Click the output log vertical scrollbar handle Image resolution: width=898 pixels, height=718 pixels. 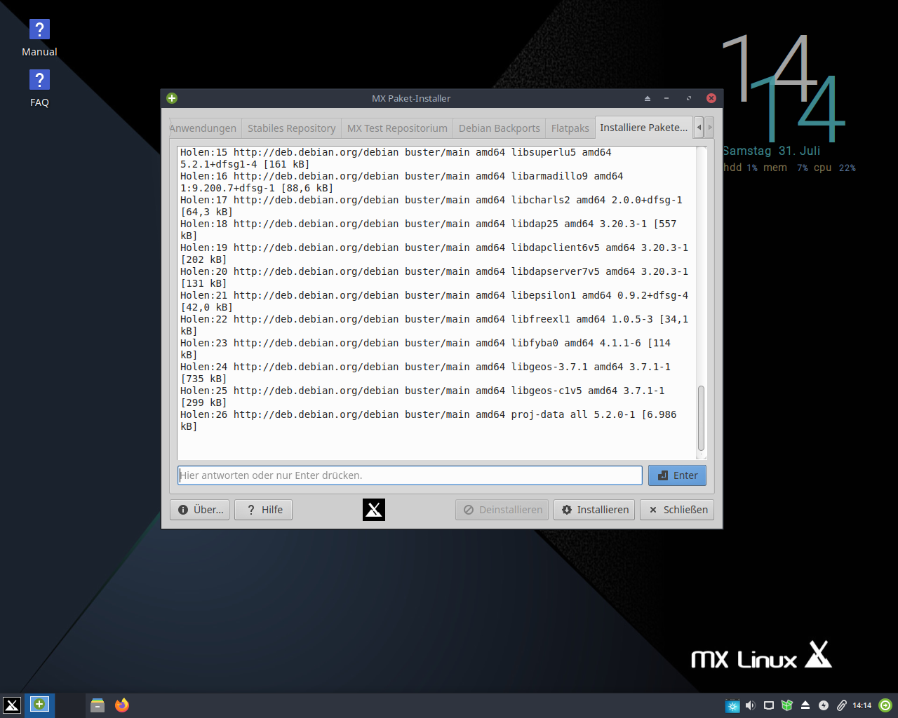point(701,418)
